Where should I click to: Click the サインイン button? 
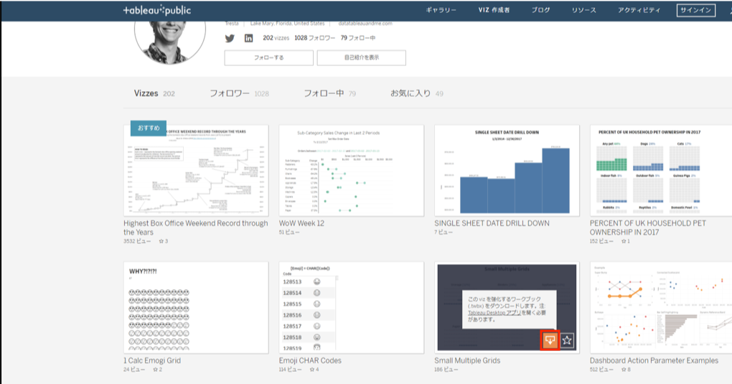click(695, 10)
